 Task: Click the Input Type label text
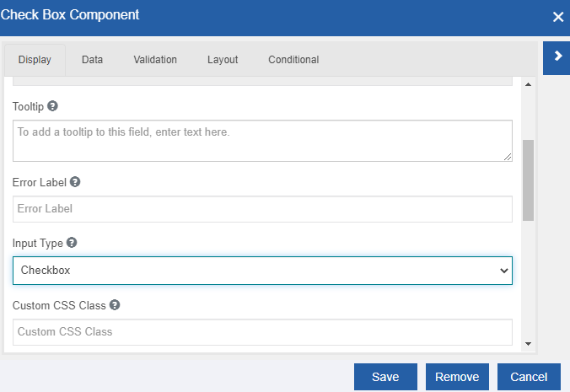[38, 243]
